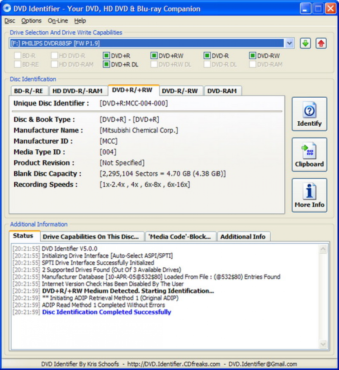Toggle the DVD+RW DL checkbox

pyautogui.click(x=154, y=64)
